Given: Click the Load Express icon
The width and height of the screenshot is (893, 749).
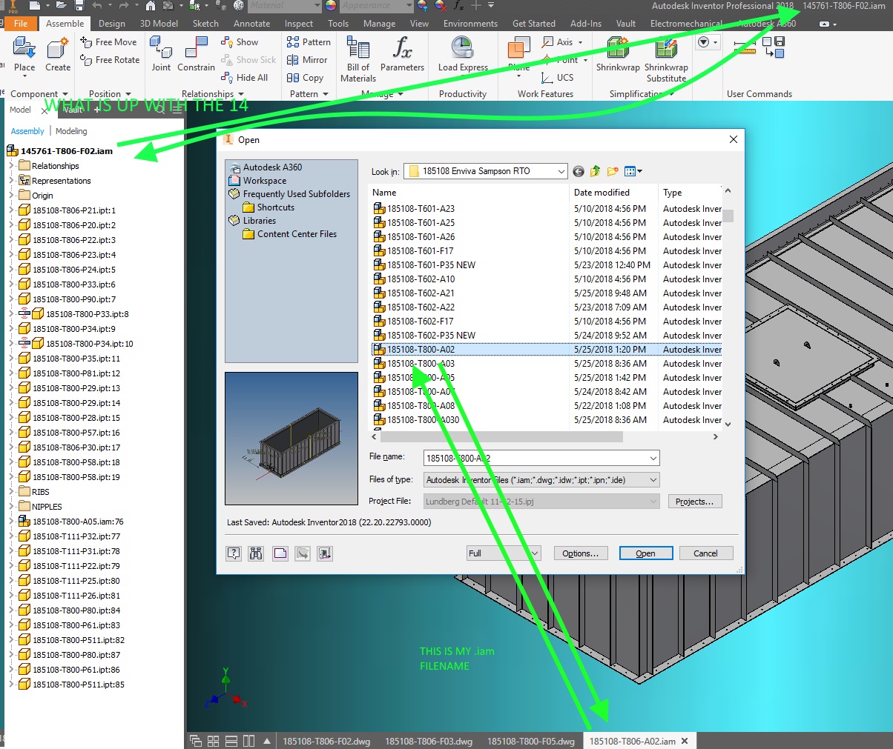Looking at the screenshot, I should [463, 54].
